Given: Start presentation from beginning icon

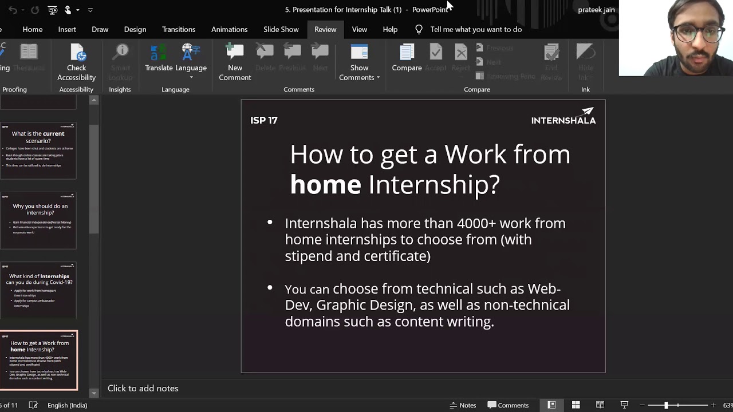Looking at the screenshot, I should pyautogui.click(x=52, y=10).
